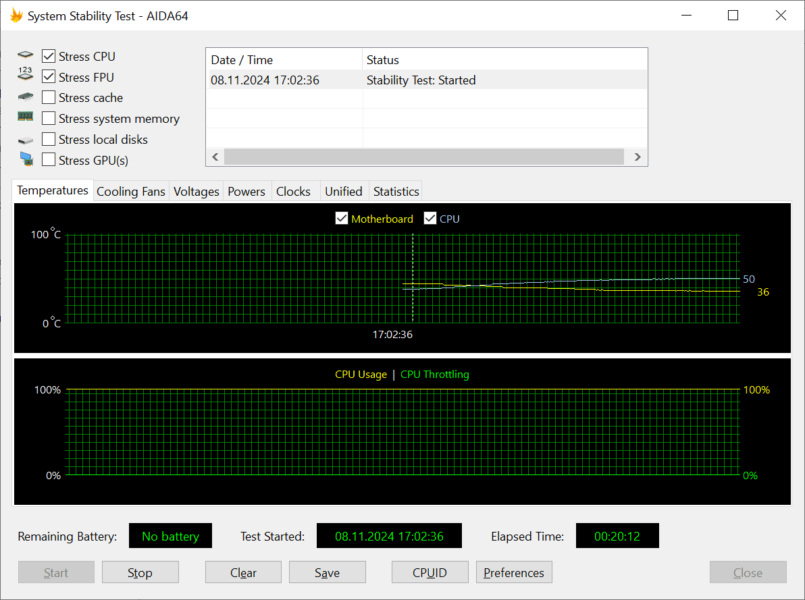Click the greyed-out Close button

coord(748,572)
